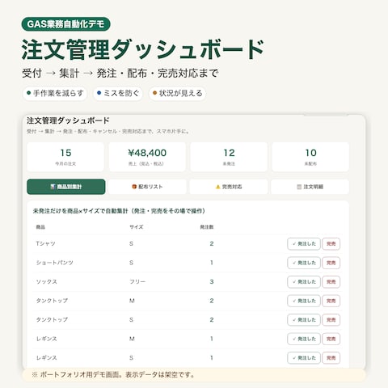Select レギンス name in the M row

[x=47, y=339]
